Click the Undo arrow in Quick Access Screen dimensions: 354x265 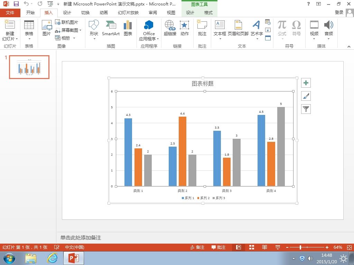click(26, 3)
